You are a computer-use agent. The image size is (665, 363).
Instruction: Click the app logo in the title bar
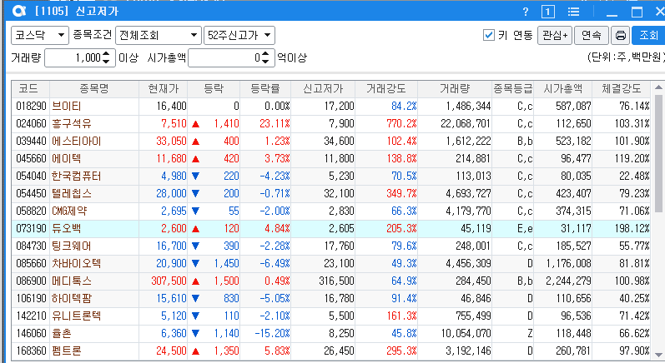18,11
